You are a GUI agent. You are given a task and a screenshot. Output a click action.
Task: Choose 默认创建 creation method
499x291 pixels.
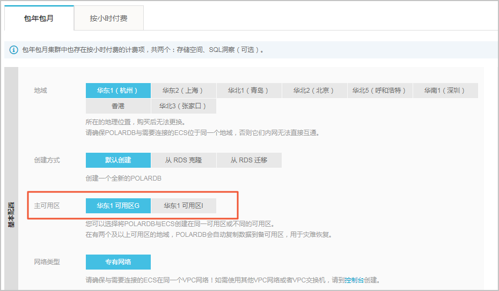point(118,160)
